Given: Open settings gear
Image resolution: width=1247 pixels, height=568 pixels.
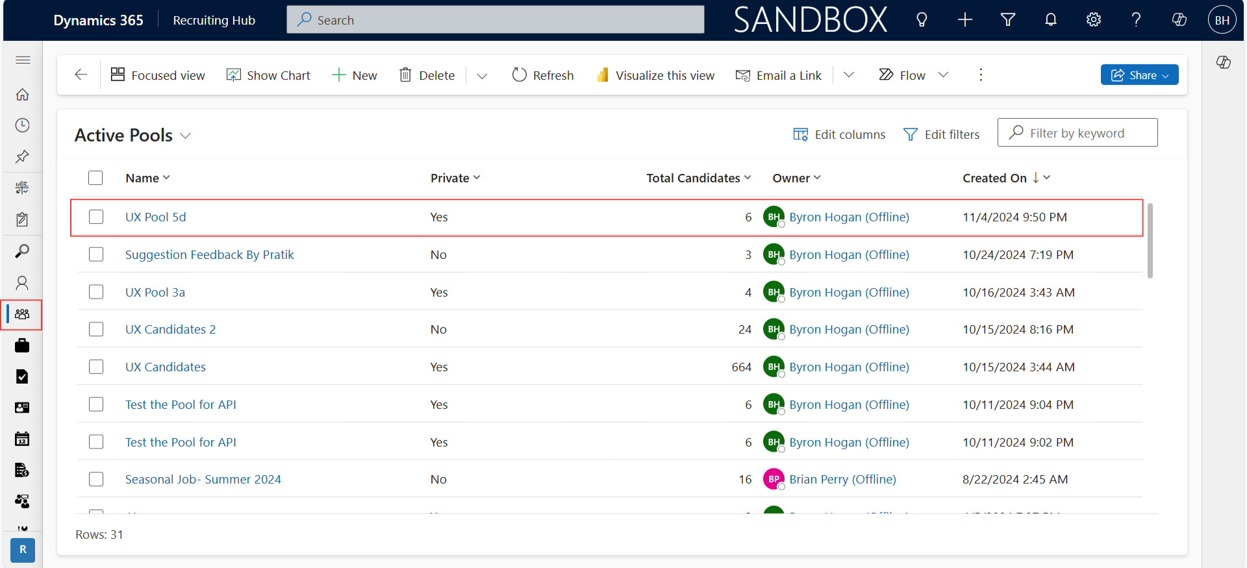Looking at the screenshot, I should 1094,20.
